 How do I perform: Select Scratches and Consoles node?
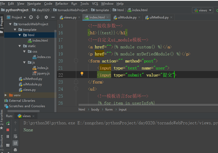coord(25,106)
